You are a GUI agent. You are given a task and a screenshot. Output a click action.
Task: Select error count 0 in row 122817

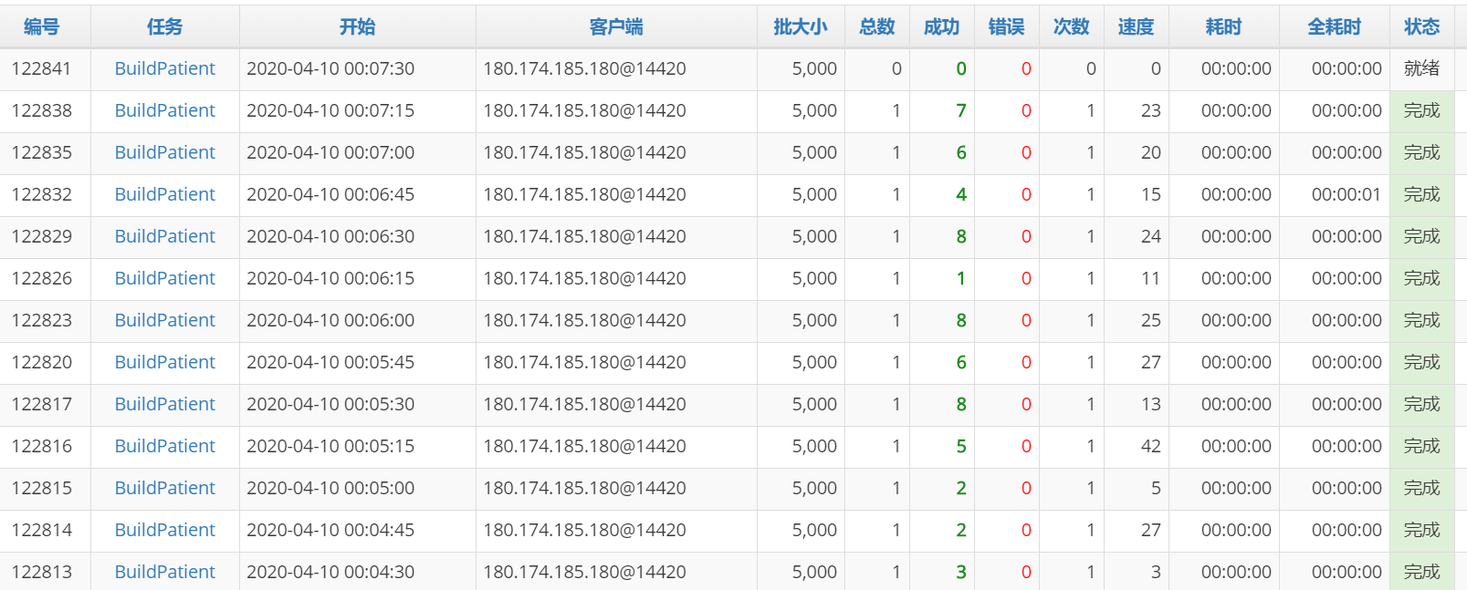[x=1026, y=405]
